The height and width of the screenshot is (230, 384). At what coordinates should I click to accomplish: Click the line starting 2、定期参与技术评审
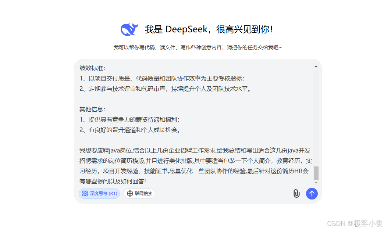(165, 89)
